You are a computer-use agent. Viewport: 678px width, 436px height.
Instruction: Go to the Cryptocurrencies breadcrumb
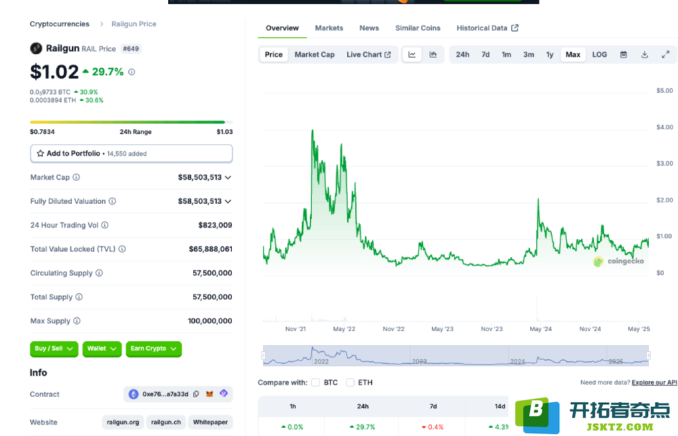60,24
